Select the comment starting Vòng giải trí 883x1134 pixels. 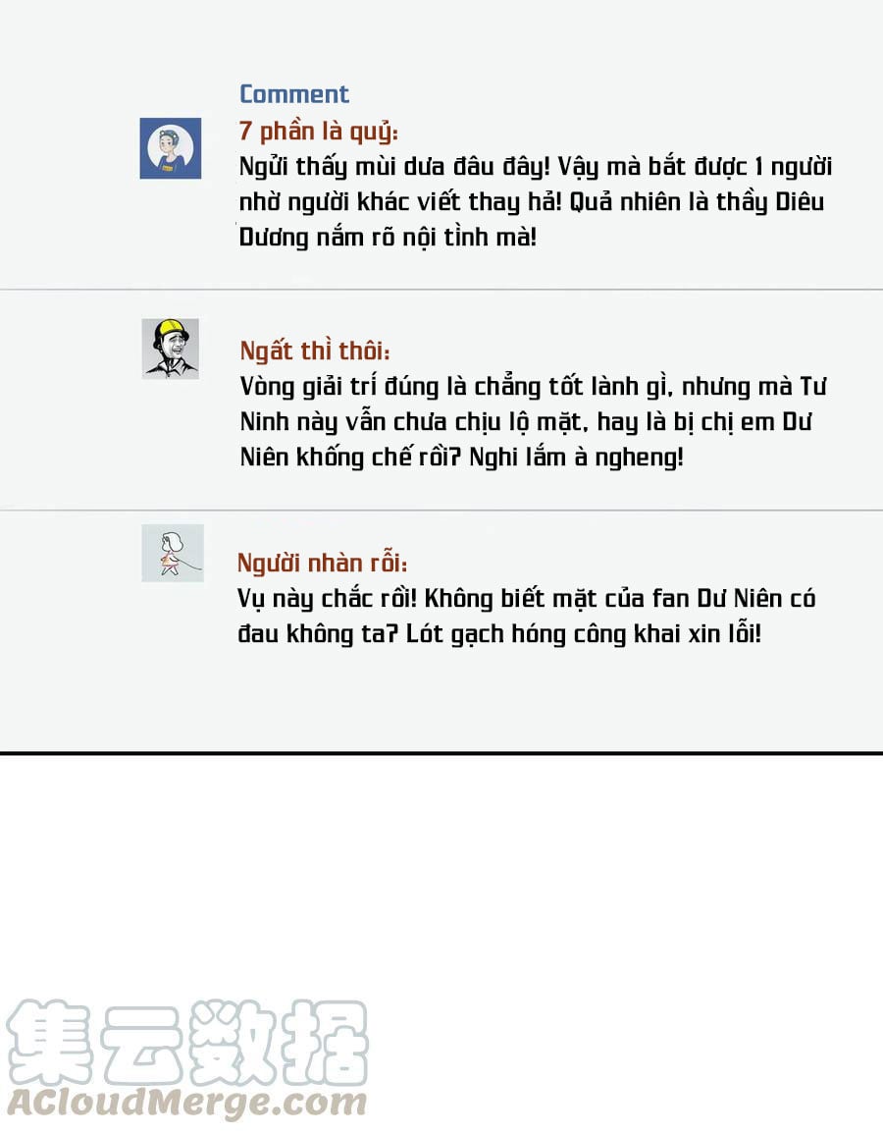[534, 421]
